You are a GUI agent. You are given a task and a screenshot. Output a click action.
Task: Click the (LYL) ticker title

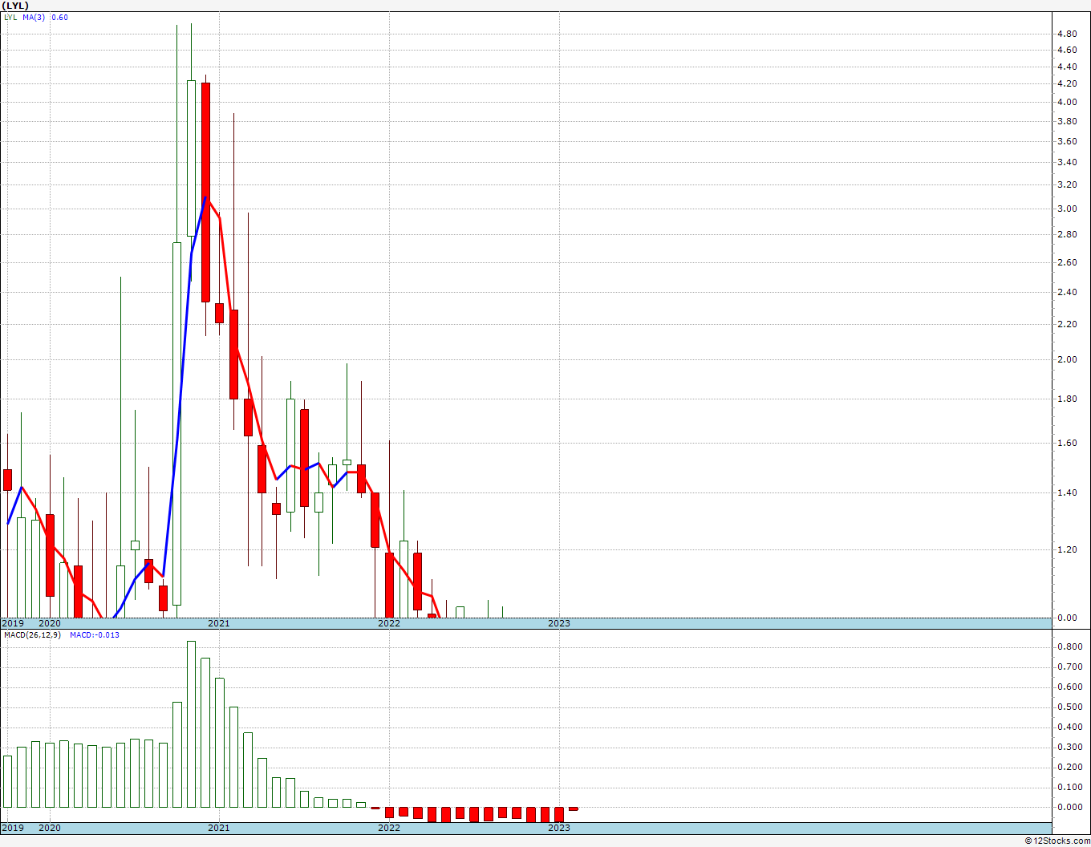pyautogui.click(x=14, y=6)
